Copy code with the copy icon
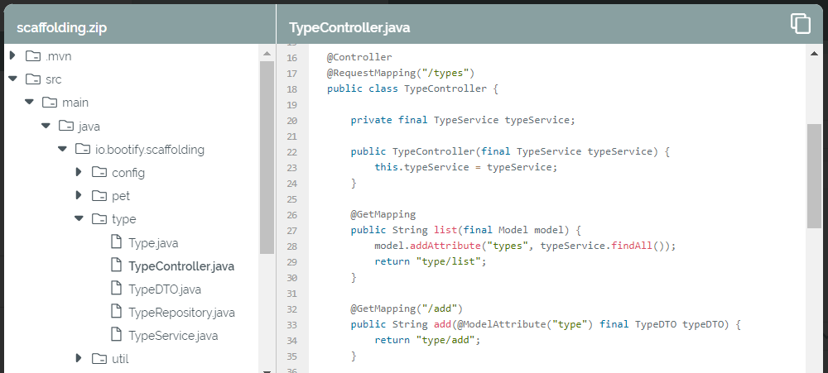Viewport: 828px width, 373px height. [x=800, y=24]
